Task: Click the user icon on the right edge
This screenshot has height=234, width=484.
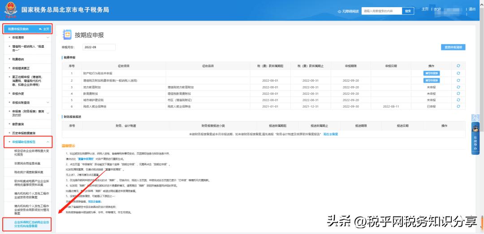Action: click(x=475, y=118)
